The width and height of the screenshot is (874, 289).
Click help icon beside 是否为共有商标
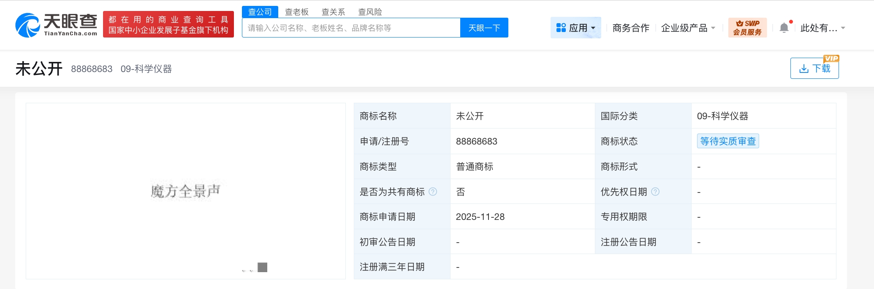pos(433,192)
